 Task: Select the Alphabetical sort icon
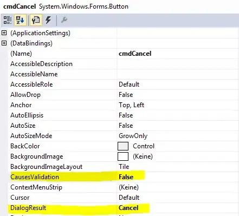[x=20, y=20]
